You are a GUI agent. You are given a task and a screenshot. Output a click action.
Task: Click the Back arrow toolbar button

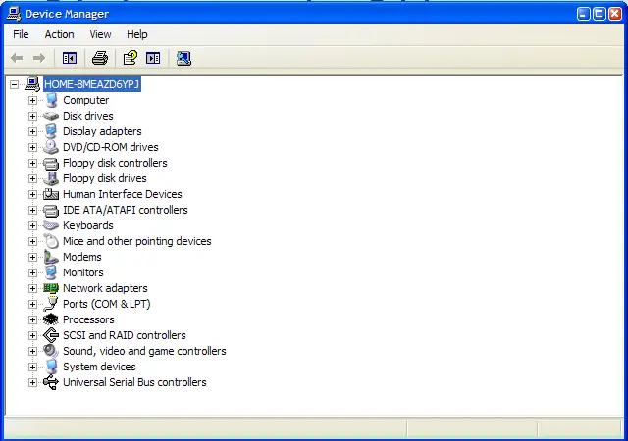17,59
